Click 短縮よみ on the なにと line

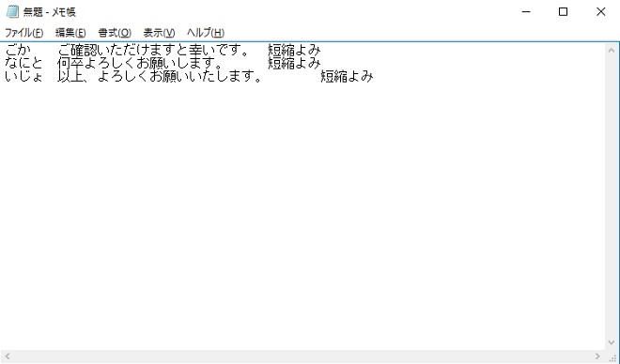pos(294,63)
